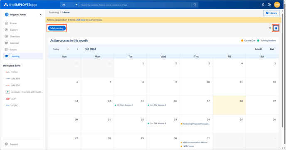Open TW Session II on the 23rd
The width and height of the screenshot is (286, 150).
(x=157, y=123)
